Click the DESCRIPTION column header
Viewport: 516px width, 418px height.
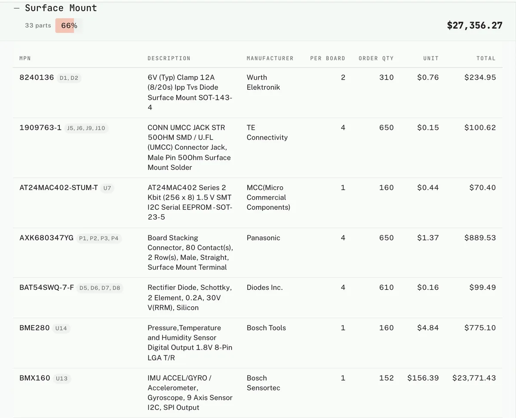(x=169, y=58)
